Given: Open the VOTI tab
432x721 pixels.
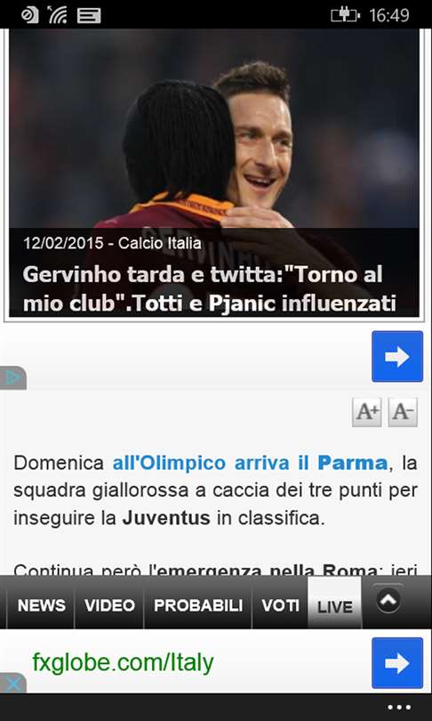Looking at the screenshot, I should [280, 605].
